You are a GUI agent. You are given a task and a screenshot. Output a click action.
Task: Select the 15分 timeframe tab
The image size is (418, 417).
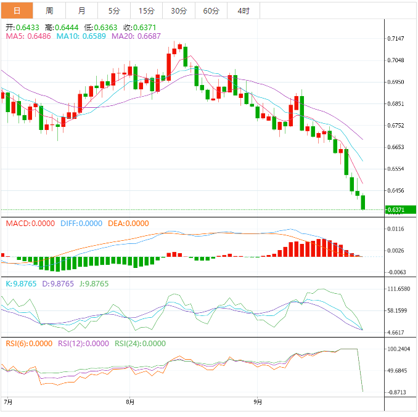pos(147,10)
